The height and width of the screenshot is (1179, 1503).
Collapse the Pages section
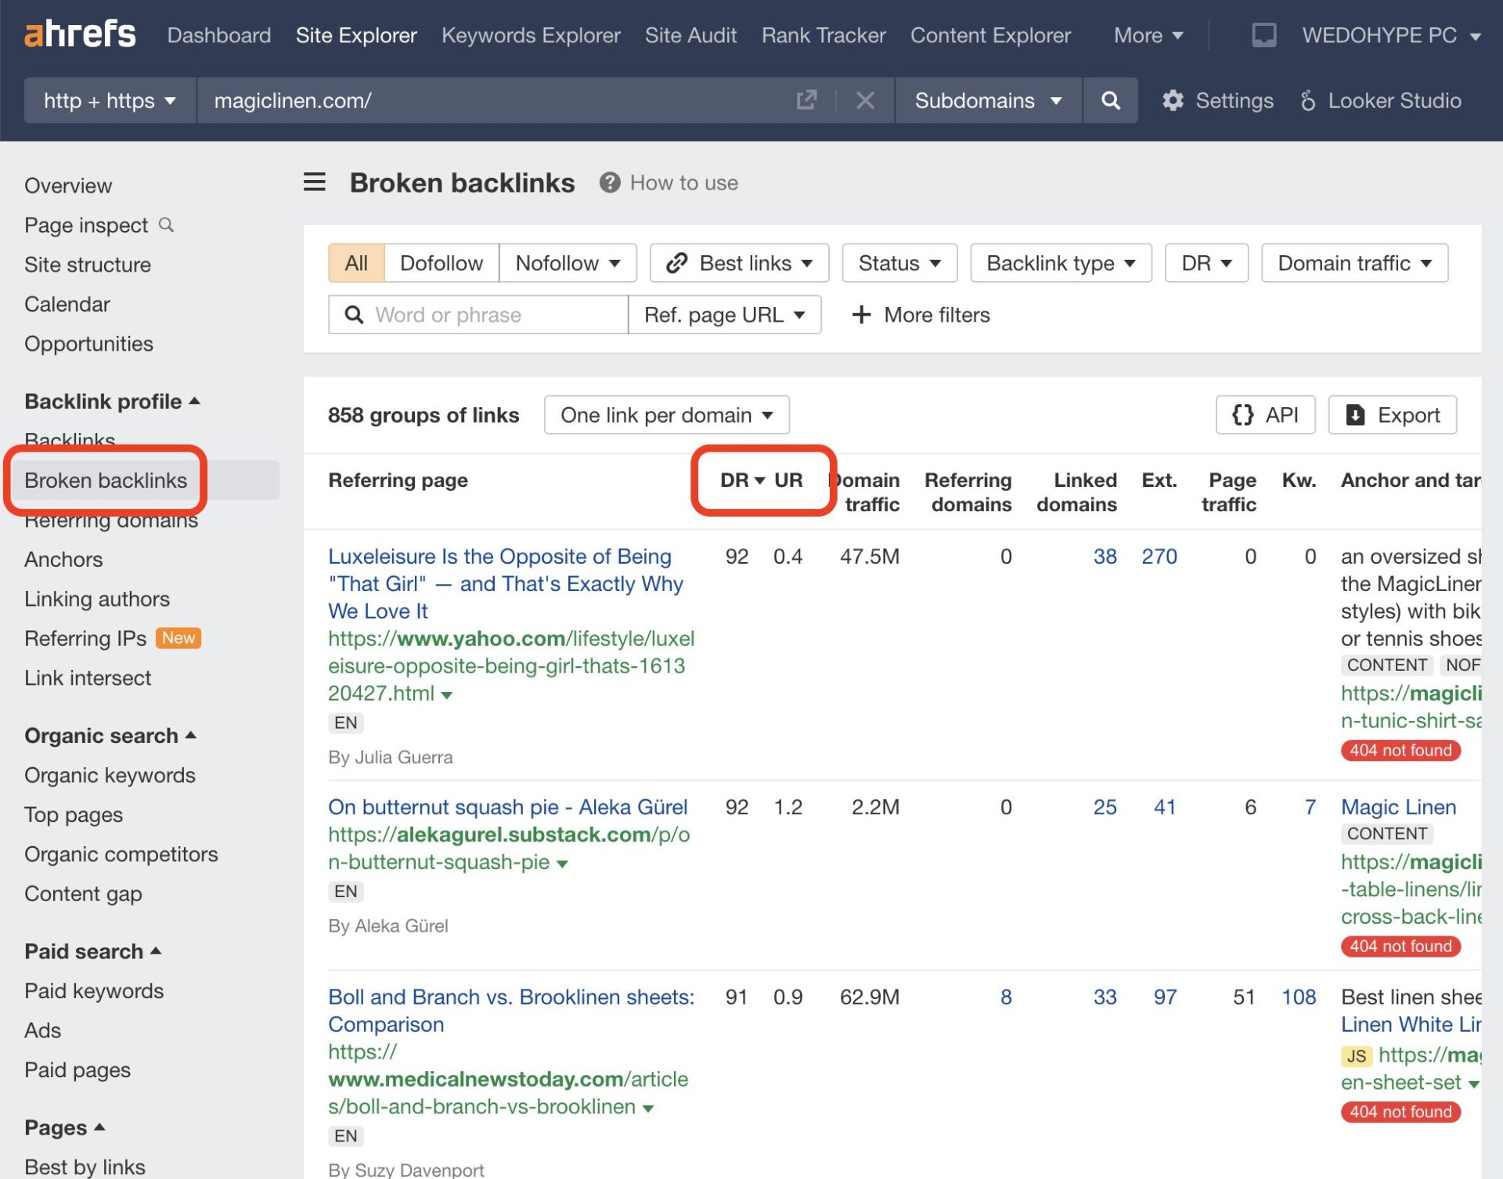pyautogui.click(x=64, y=1127)
